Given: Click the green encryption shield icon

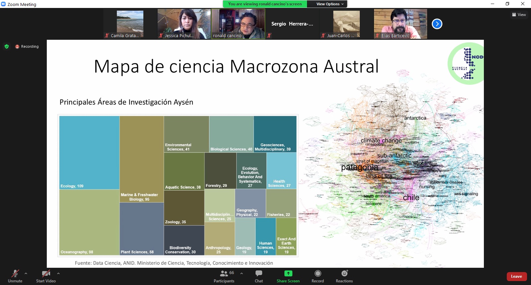Looking at the screenshot, I should coord(7,46).
